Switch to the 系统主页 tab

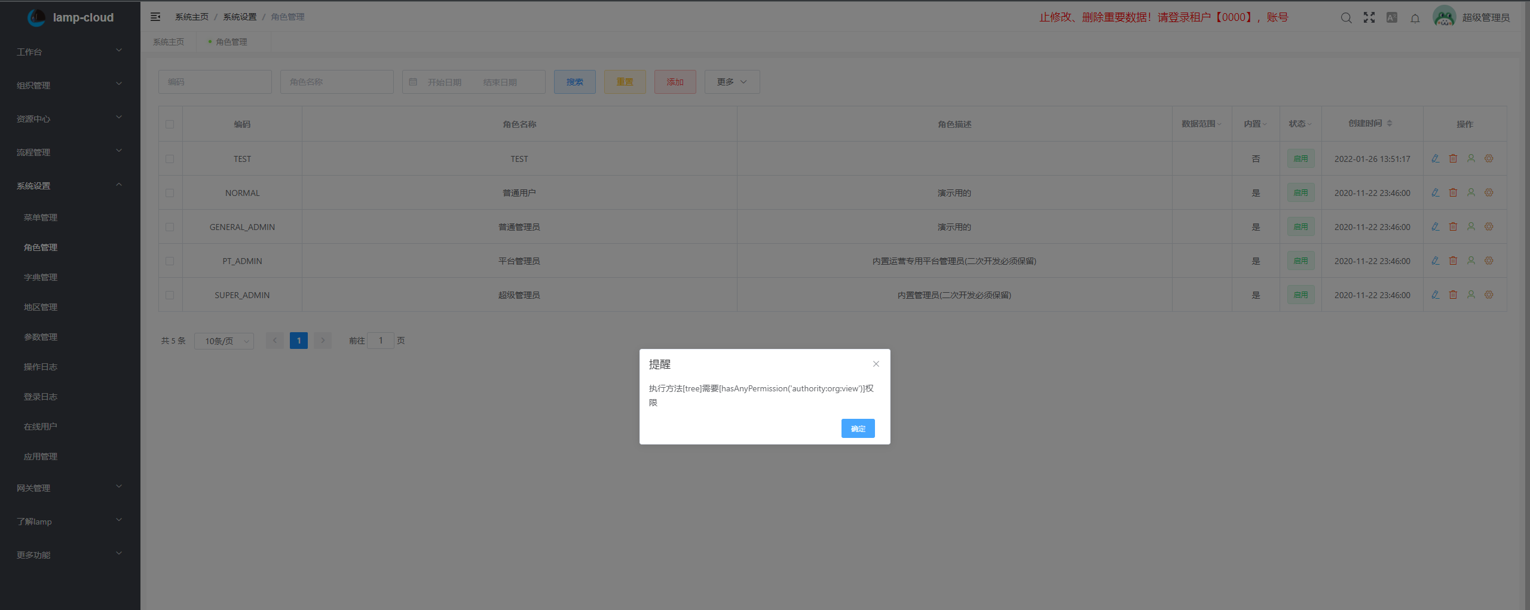pos(169,42)
